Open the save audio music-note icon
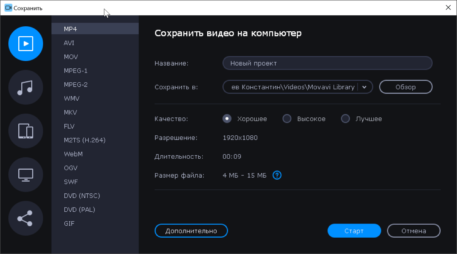This screenshot has height=254, width=457. coord(26,87)
